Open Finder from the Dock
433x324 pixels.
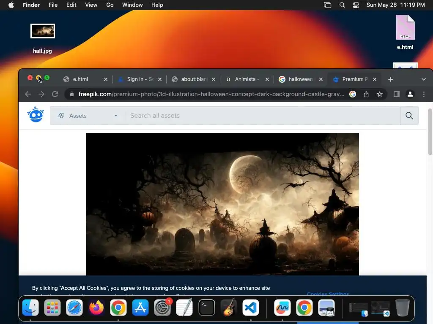pos(30,308)
